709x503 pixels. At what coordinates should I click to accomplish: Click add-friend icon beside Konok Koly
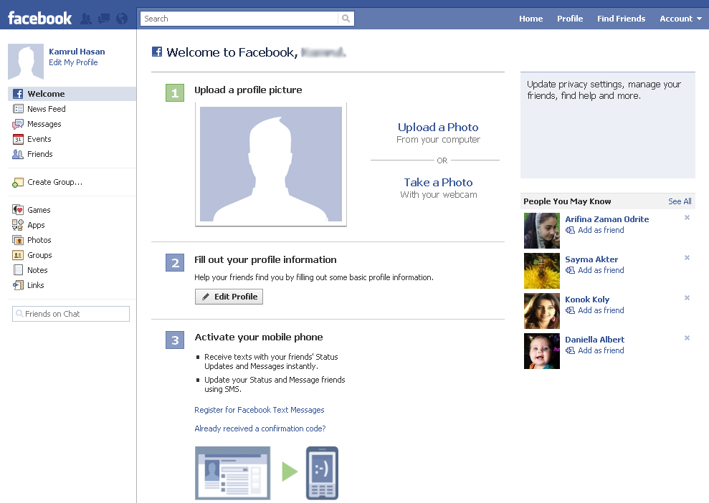click(x=570, y=310)
